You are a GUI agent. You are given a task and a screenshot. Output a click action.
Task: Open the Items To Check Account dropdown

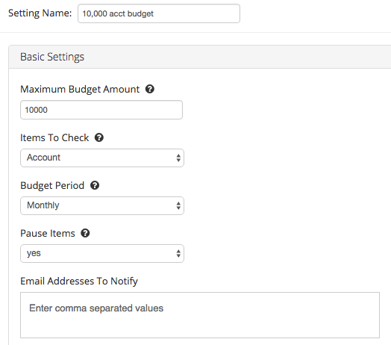coord(102,158)
